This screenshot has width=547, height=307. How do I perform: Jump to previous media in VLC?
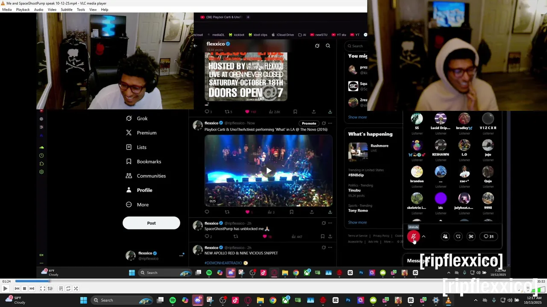click(17, 289)
